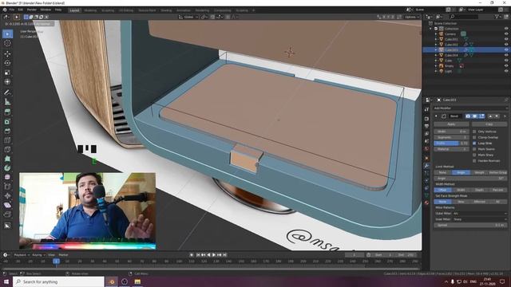Select the Knife tool
The image size is (511, 287).
tap(7, 150)
